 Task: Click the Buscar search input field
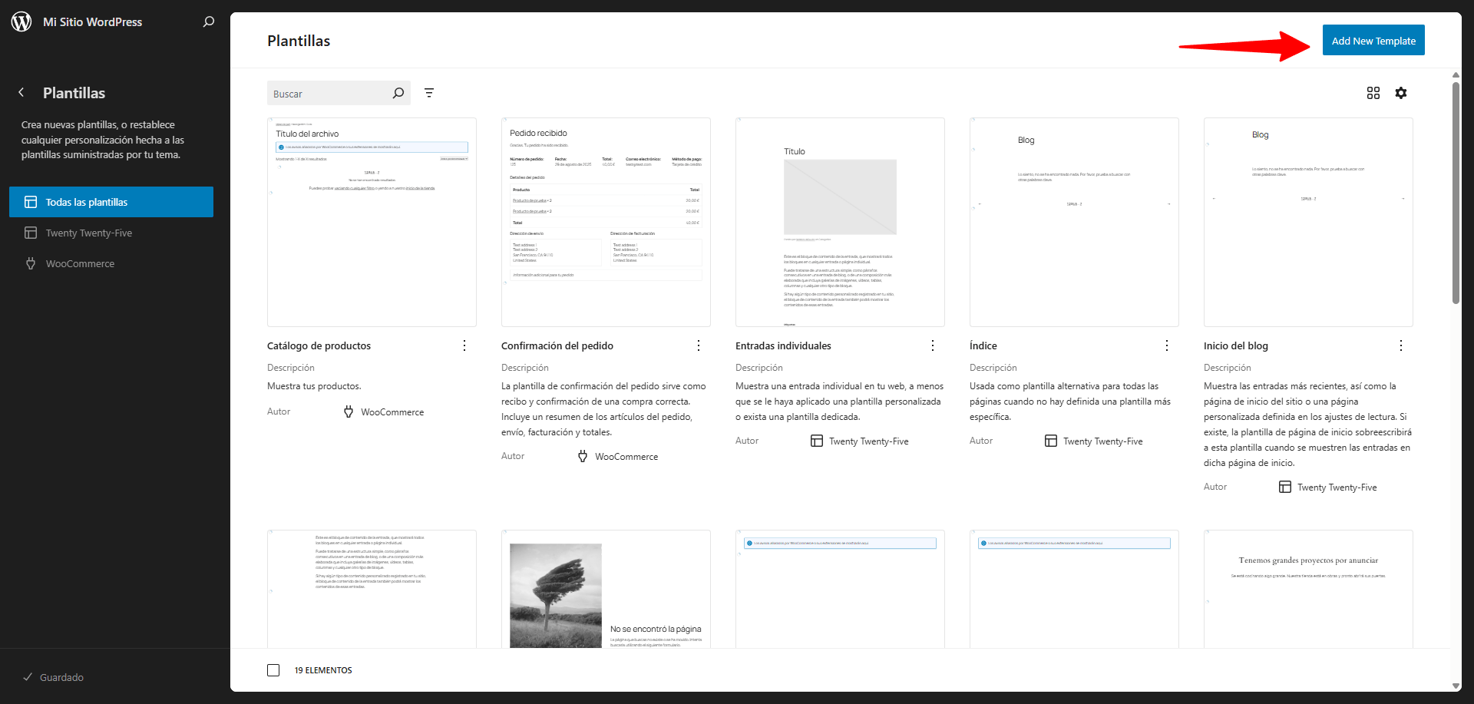[x=329, y=94]
